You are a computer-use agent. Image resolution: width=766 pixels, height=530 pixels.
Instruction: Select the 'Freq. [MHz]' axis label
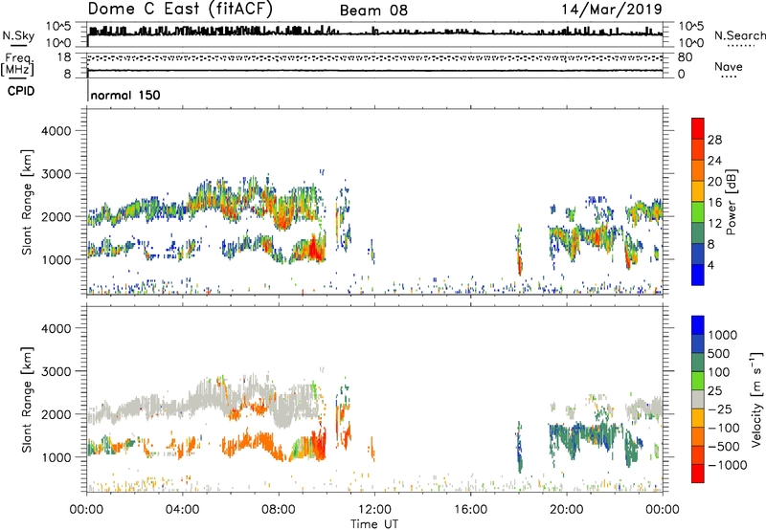pyautogui.click(x=17, y=64)
